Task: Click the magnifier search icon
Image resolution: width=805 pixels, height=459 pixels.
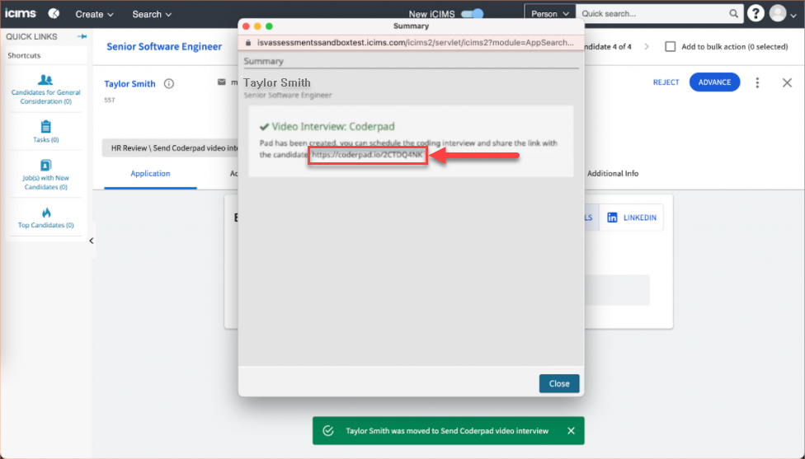Action: 734,14
